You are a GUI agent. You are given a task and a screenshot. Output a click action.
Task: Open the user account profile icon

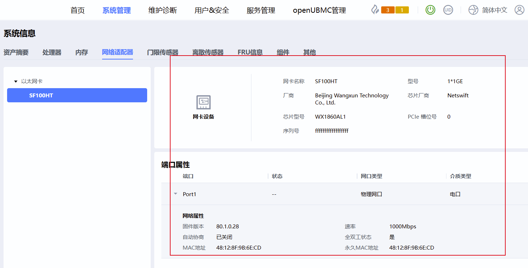point(519,10)
